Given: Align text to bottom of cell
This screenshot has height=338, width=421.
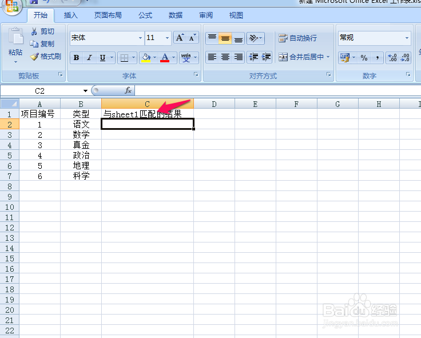Looking at the screenshot, I should click(238, 38).
